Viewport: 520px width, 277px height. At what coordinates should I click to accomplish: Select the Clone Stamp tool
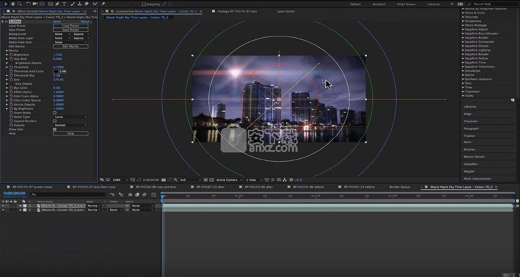pyautogui.click(x=79, y=4)
